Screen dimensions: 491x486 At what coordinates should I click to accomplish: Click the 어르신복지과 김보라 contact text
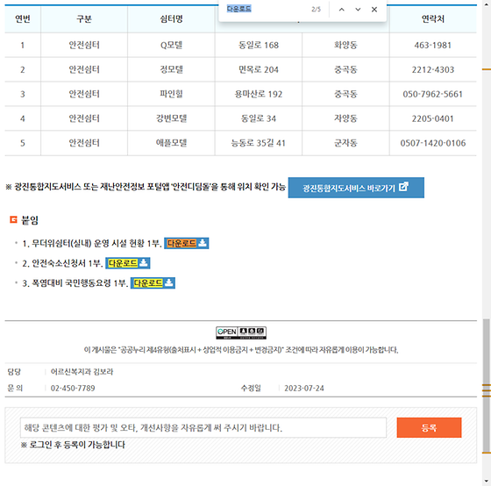[x=82, y=372]
